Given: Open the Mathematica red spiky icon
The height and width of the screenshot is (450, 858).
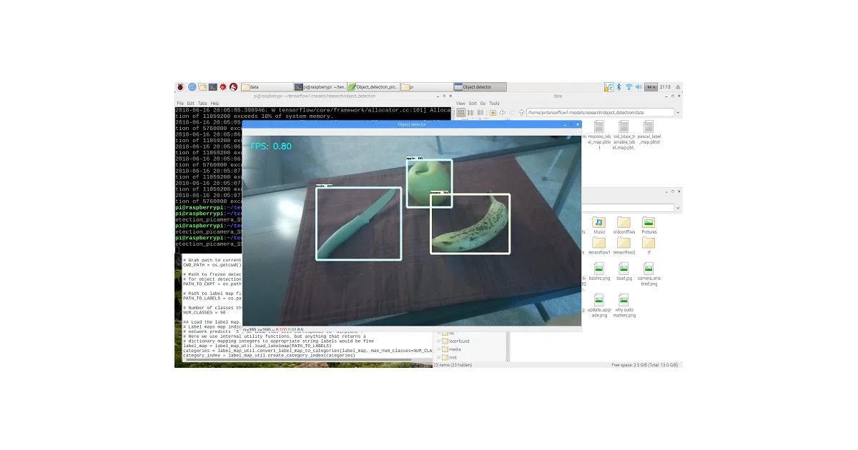Looking at the screenshot, I should pyautogui.click(x=223, y=87).
